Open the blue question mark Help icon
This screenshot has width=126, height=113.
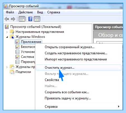coord(30,19)
